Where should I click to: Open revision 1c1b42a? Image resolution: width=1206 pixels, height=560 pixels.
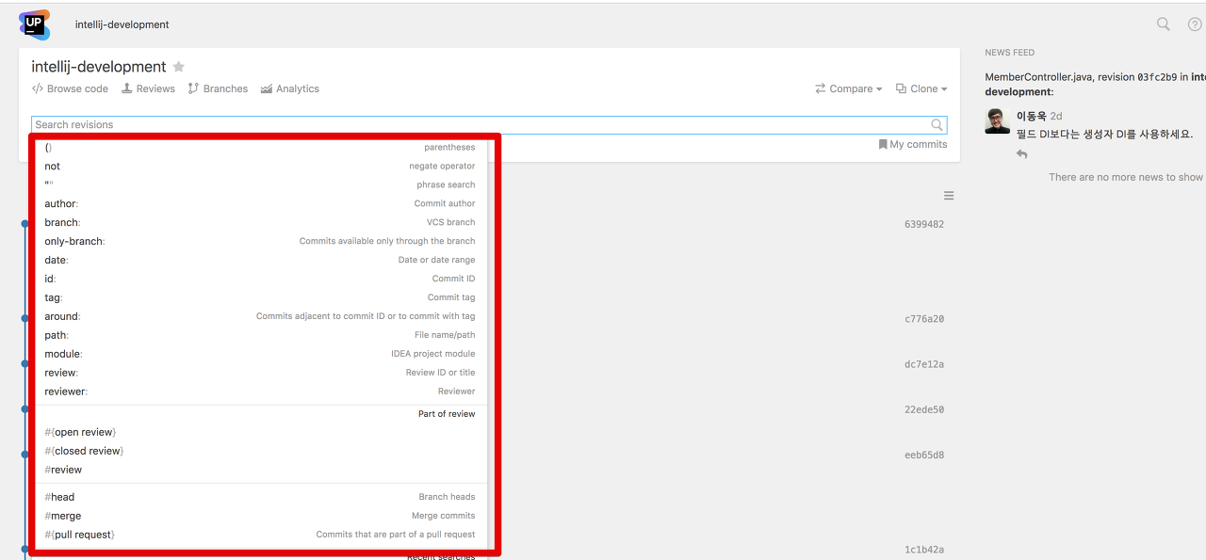[x=924, y=550]
